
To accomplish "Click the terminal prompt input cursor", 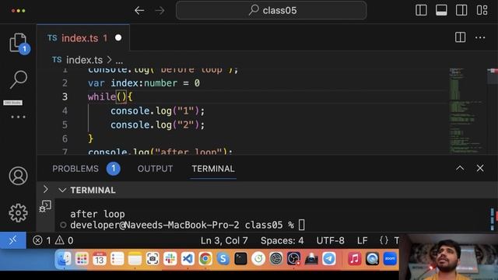I will click(301, 225).
